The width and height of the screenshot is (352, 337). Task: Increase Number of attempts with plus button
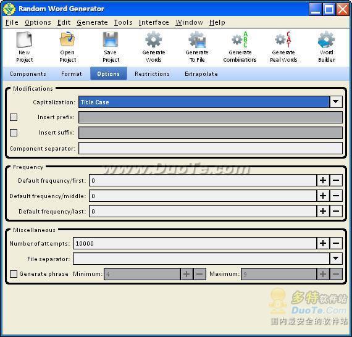point(323,243)
